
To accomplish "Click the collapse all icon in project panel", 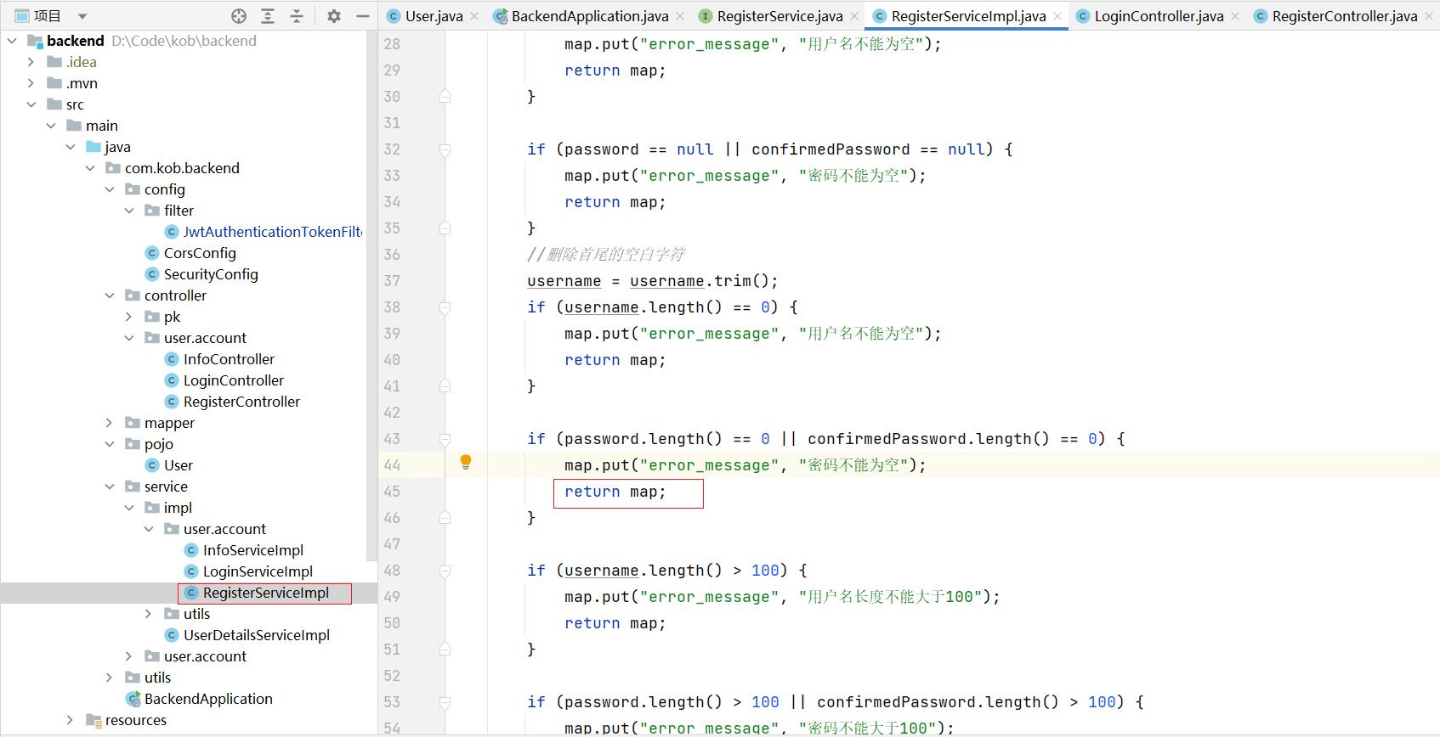I will (297, 16).
